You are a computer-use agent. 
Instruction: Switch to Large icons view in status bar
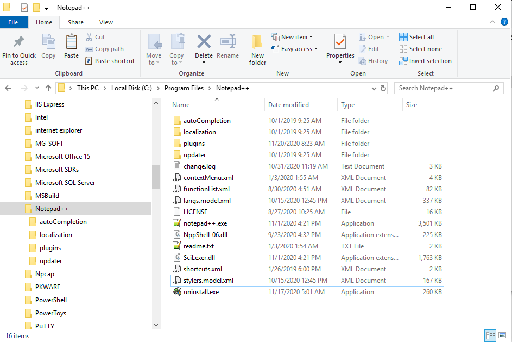click(x=502, y=335)
